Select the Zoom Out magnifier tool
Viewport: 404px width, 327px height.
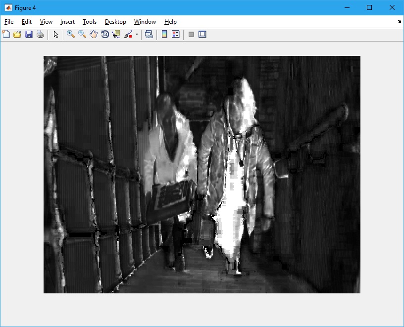[82, 35]
